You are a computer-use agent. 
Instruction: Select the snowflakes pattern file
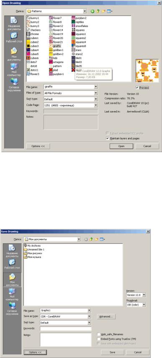click(80, 26)
